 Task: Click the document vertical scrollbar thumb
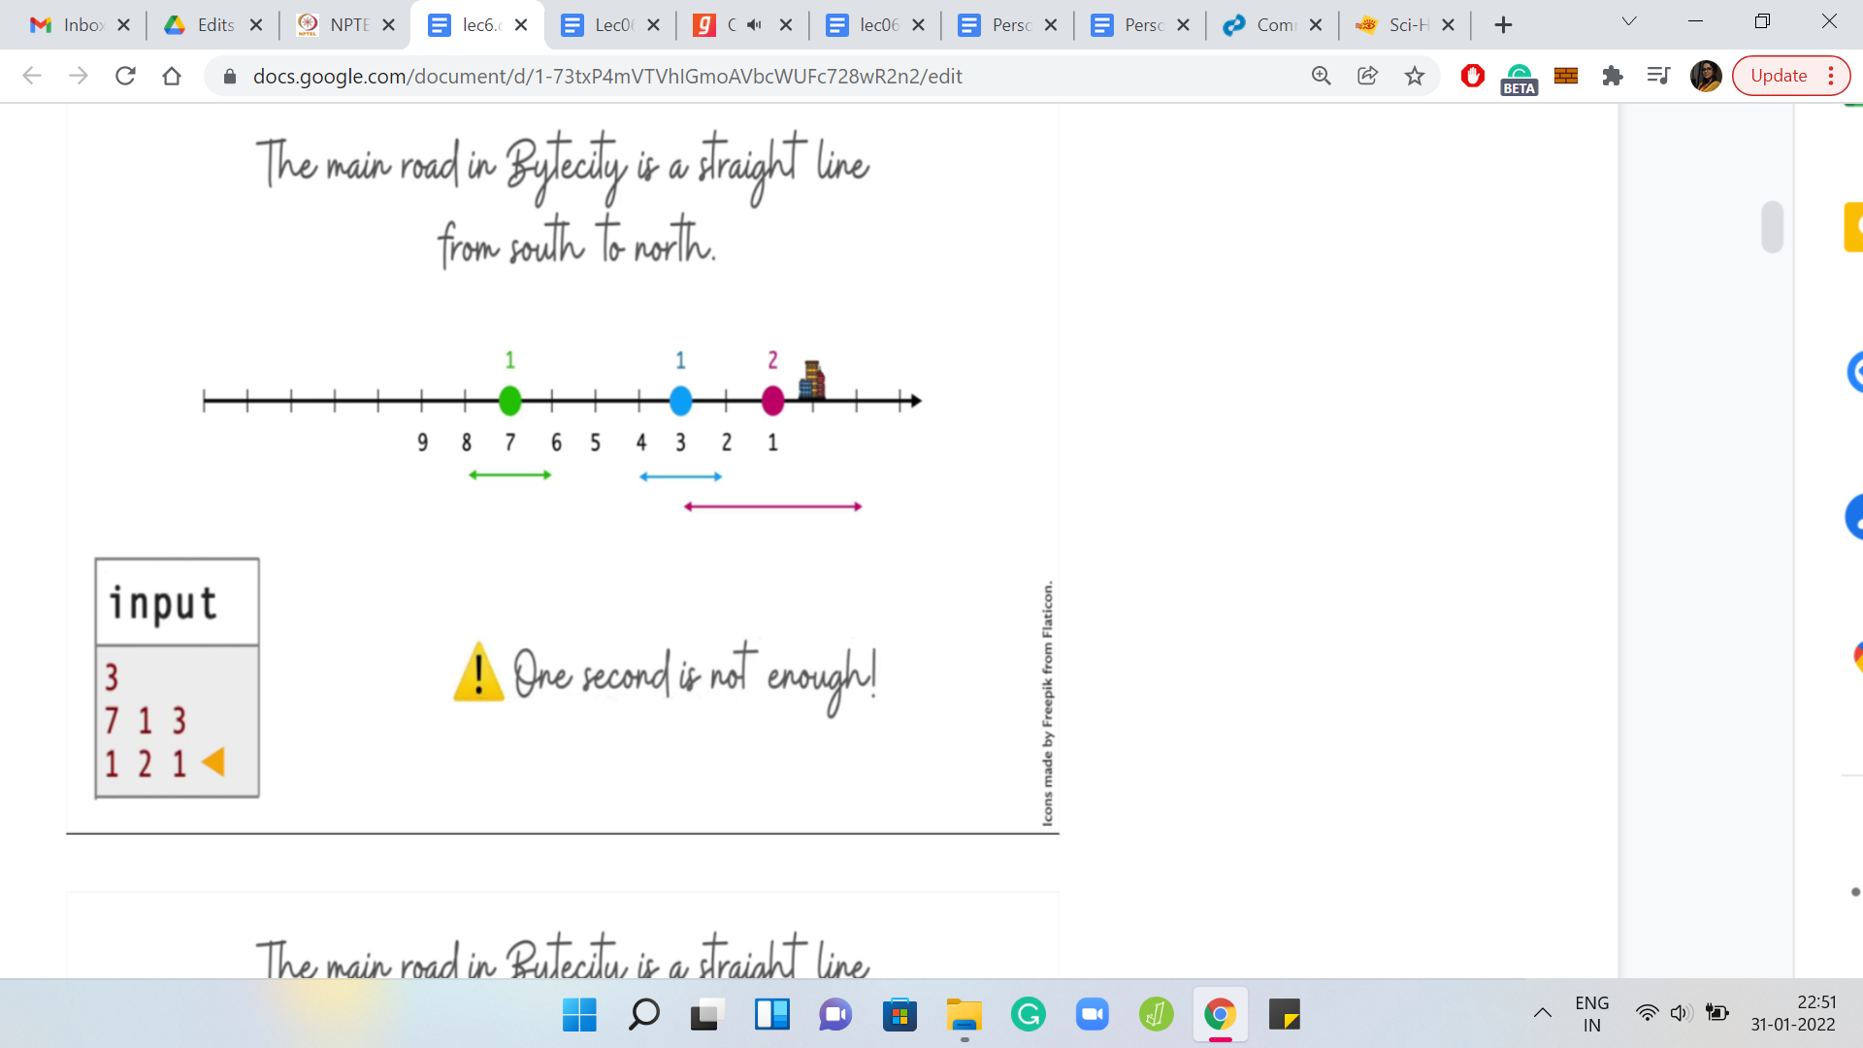click(x=1772, y=227)
